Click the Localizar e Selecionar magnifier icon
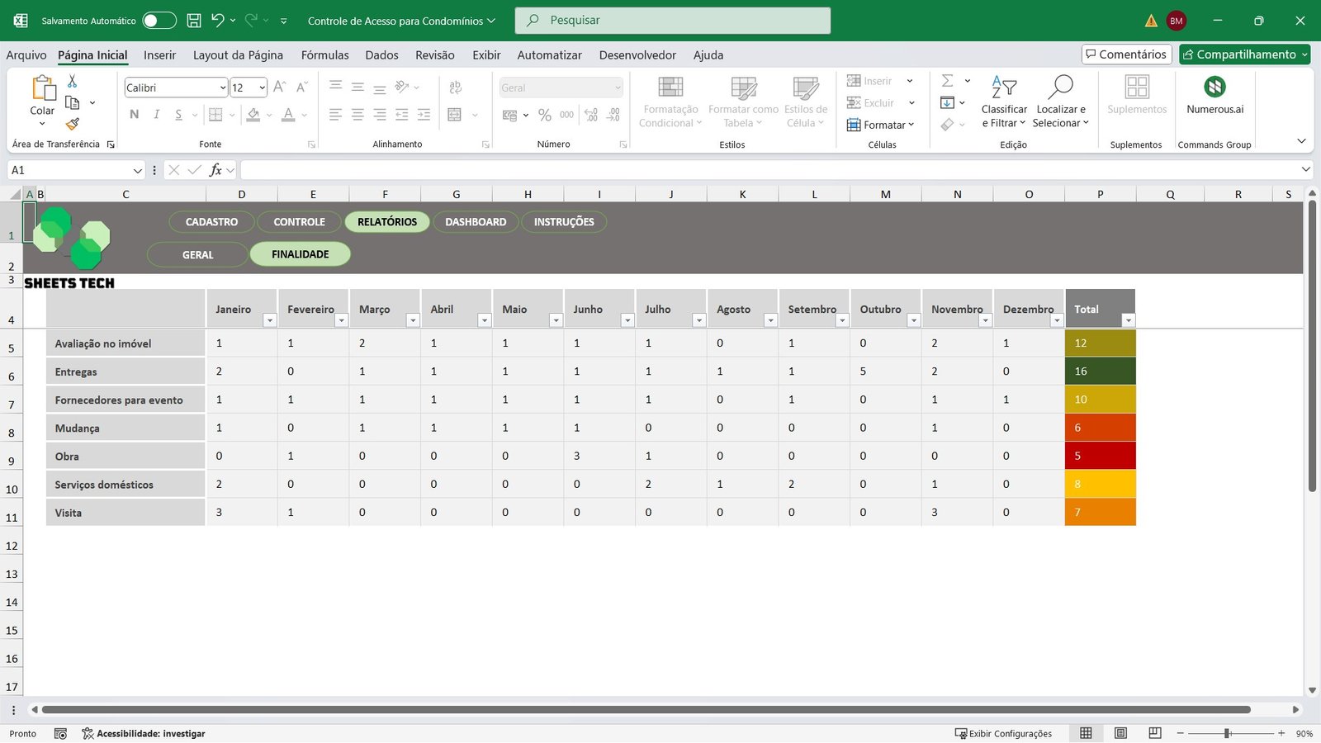Screen dimensions: 1321x743 [1061, 86]
